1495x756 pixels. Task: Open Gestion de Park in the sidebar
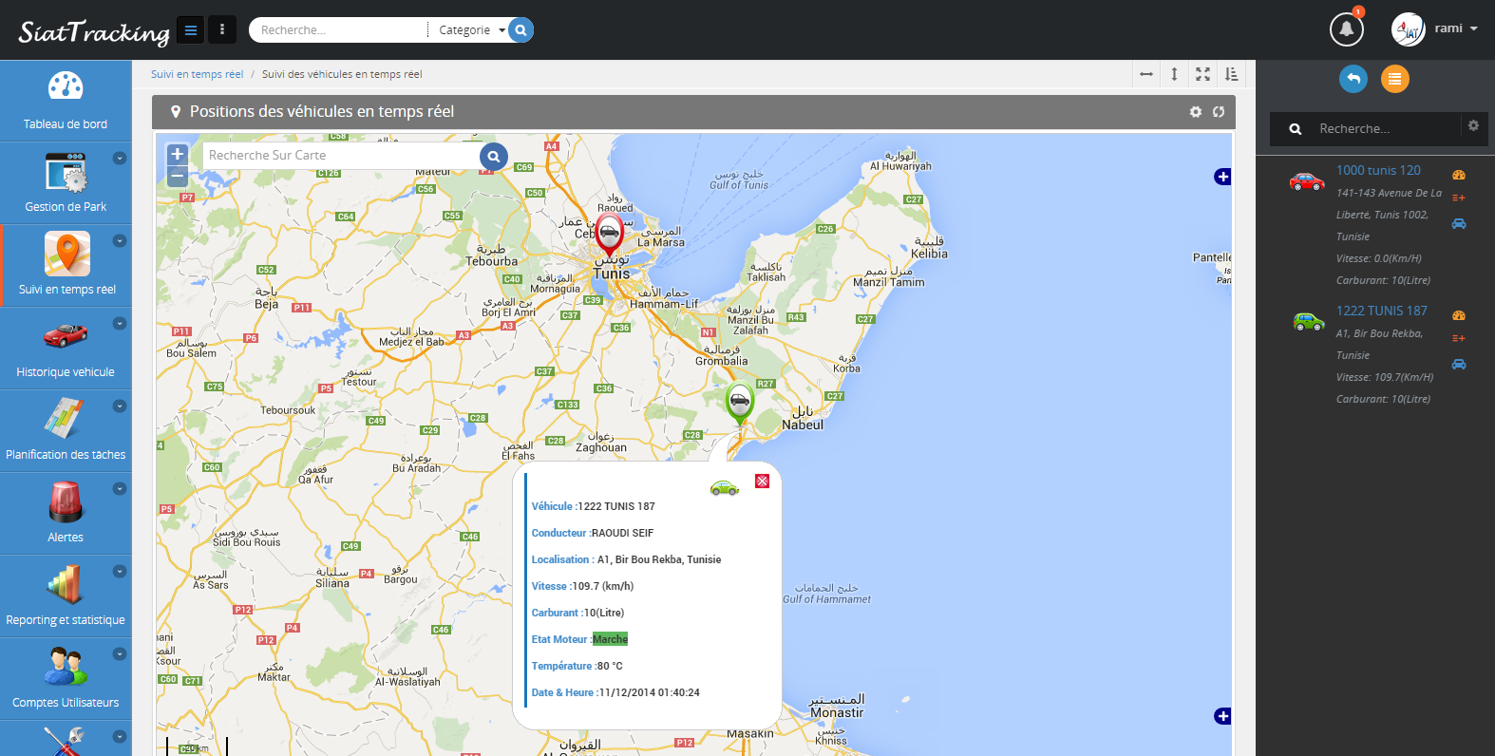(66, 183)
